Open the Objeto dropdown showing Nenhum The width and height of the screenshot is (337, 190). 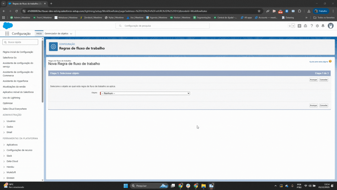[x=145, y=93]
